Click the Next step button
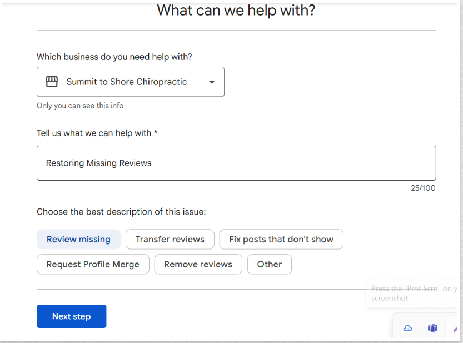Screen dimensions: 463x343 point(72,316)
